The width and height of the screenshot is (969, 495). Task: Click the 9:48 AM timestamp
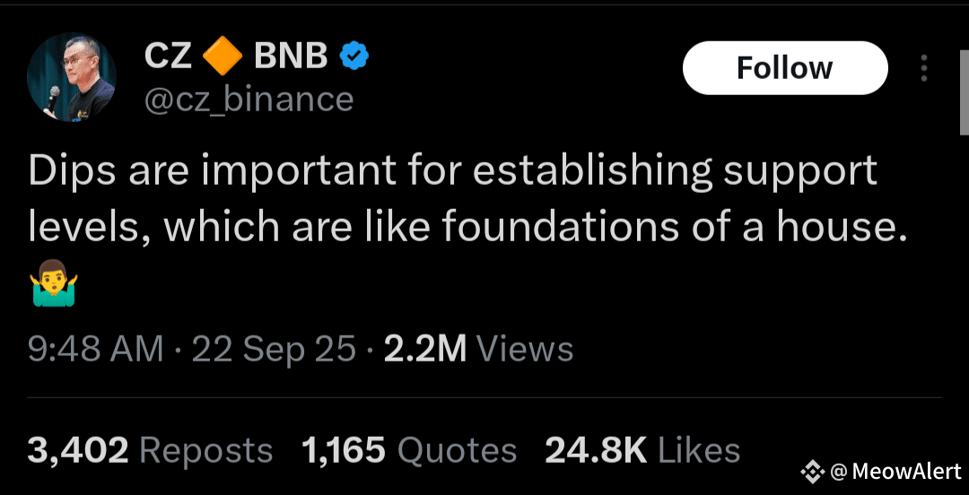point(95,350)
